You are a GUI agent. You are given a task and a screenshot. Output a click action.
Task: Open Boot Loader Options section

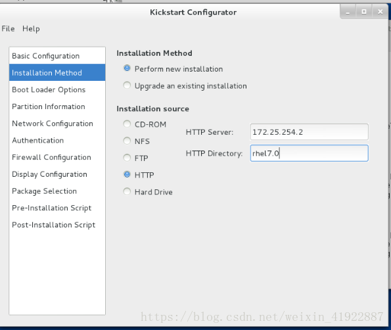57,89
